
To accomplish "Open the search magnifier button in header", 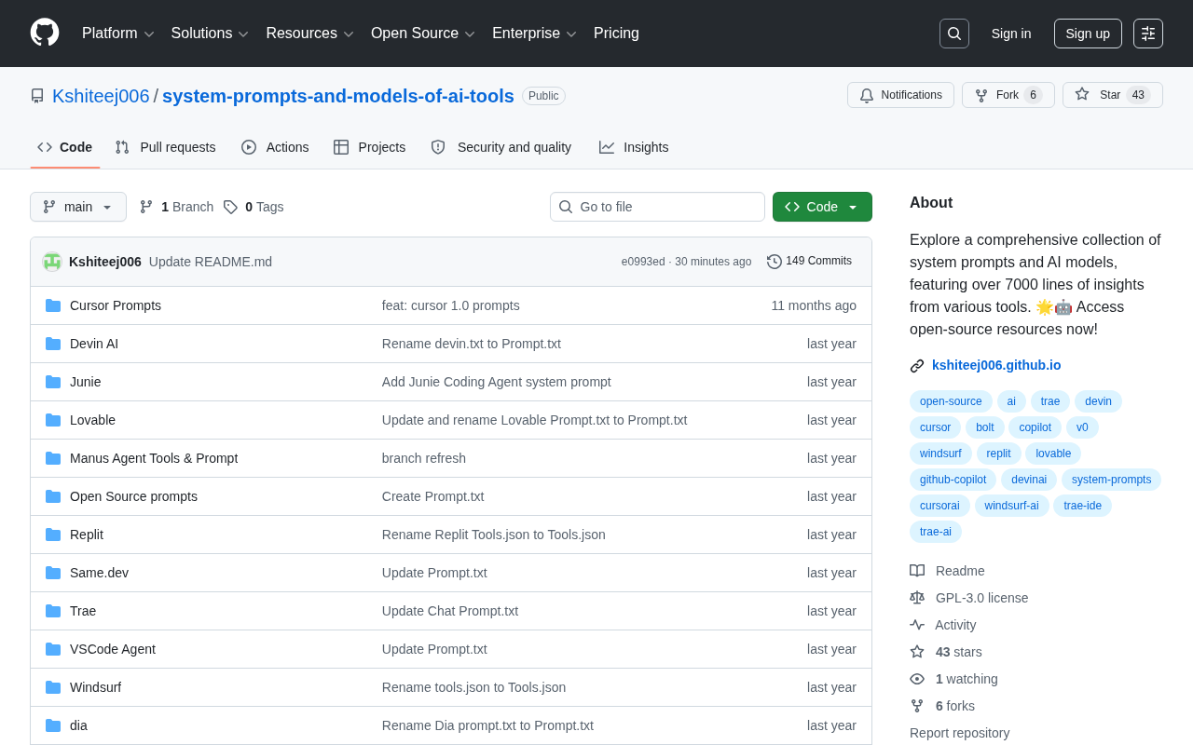I will 954,34.
